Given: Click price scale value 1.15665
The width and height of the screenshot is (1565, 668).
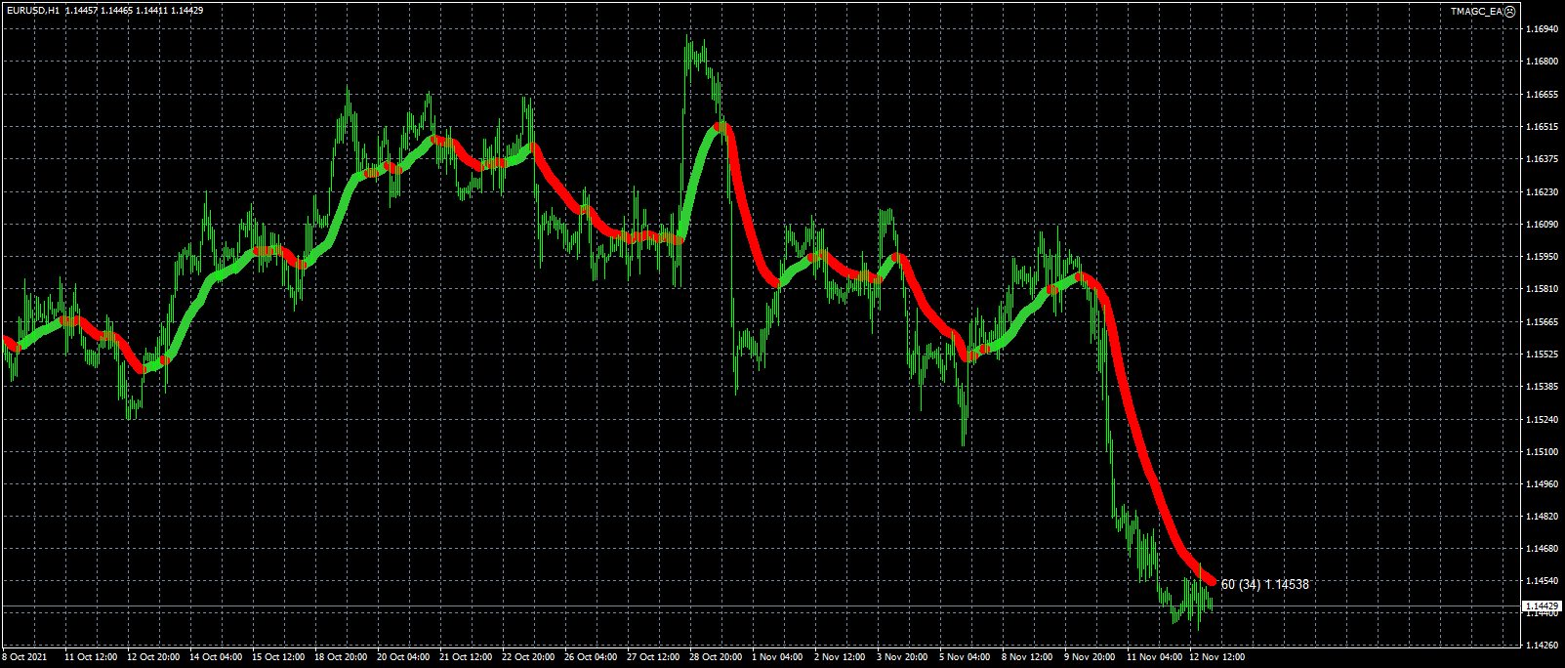Looking at the screenshot, I should pyautogui.click(x=1542, y=322).
